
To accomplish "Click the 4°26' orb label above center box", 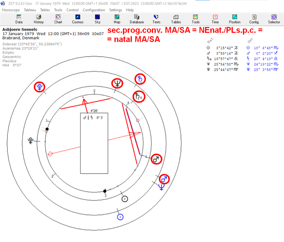I will coord(94,111).
